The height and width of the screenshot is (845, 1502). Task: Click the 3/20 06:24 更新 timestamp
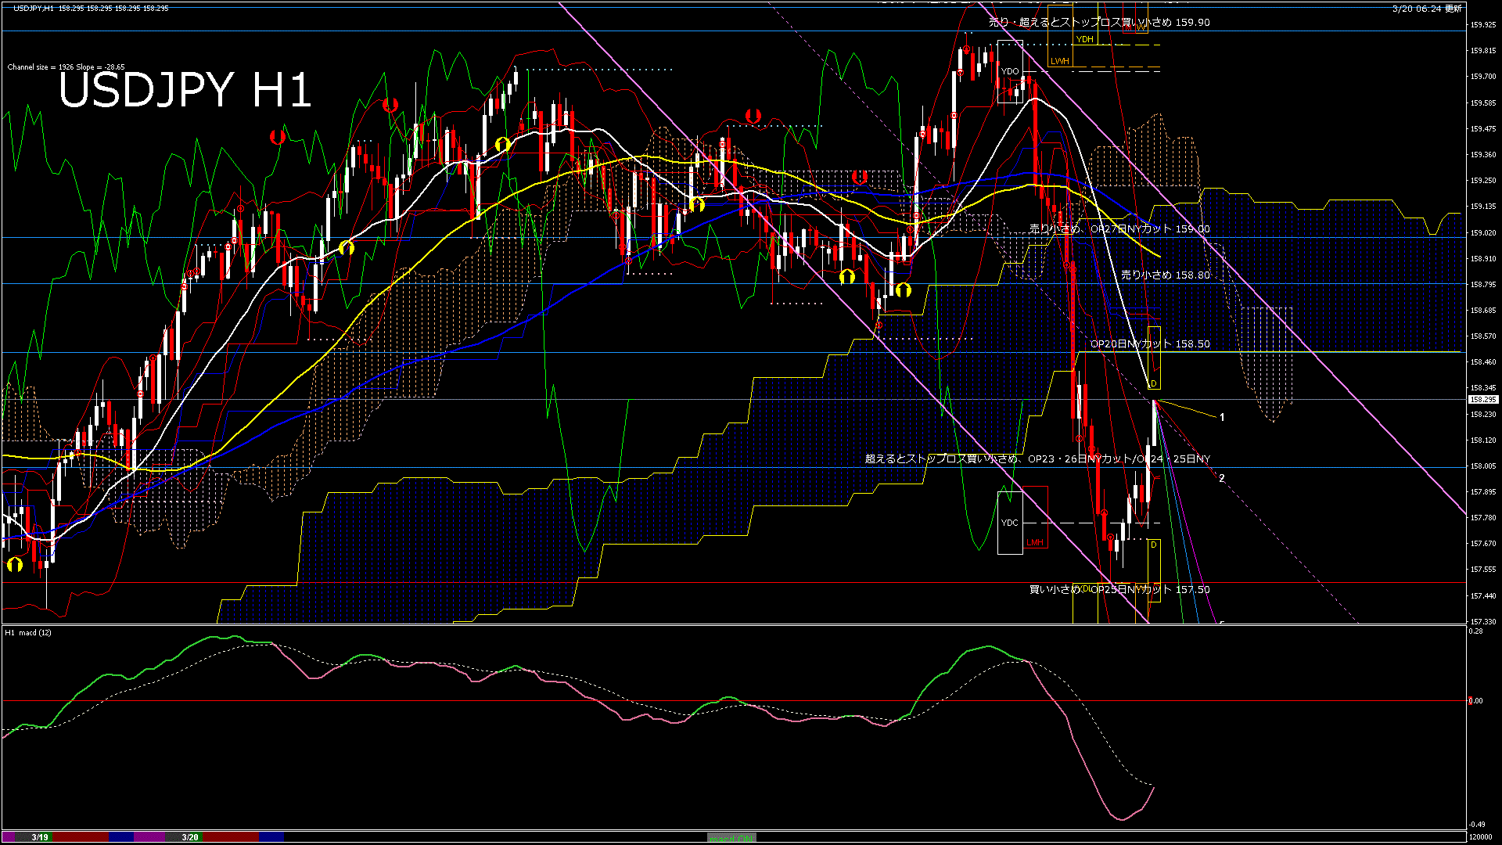[1427, 9]
